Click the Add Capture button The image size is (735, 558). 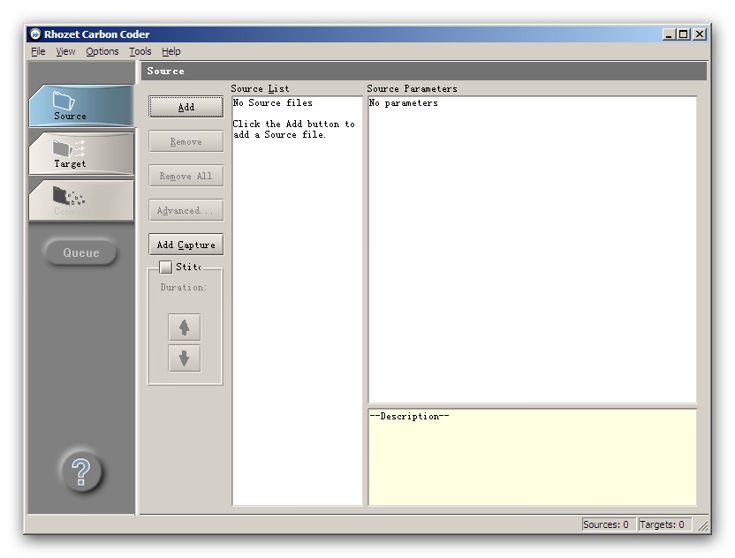(186, 245)
